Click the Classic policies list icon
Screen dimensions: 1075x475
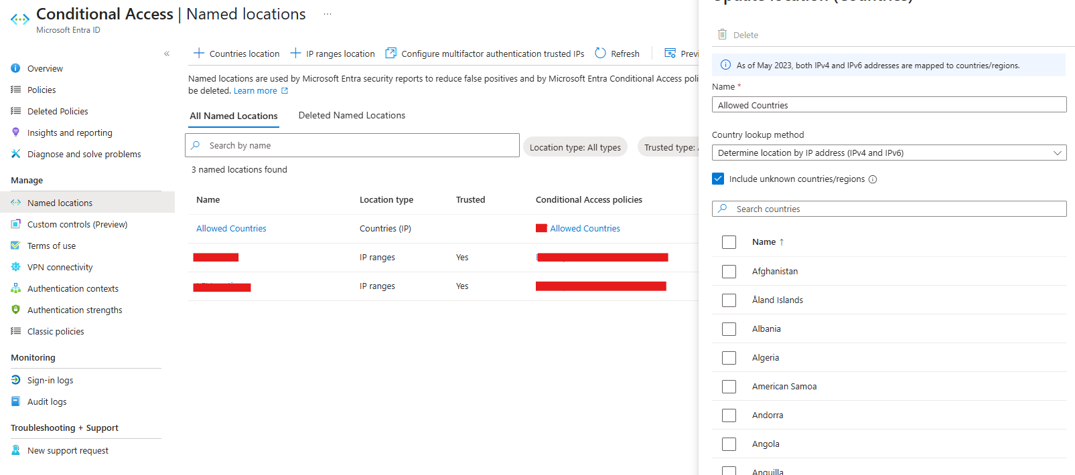point(15,331)
